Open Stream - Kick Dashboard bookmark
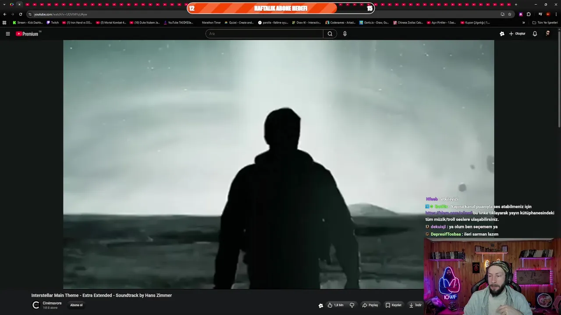Screen dimensions: 561x315 click(28, 22)
